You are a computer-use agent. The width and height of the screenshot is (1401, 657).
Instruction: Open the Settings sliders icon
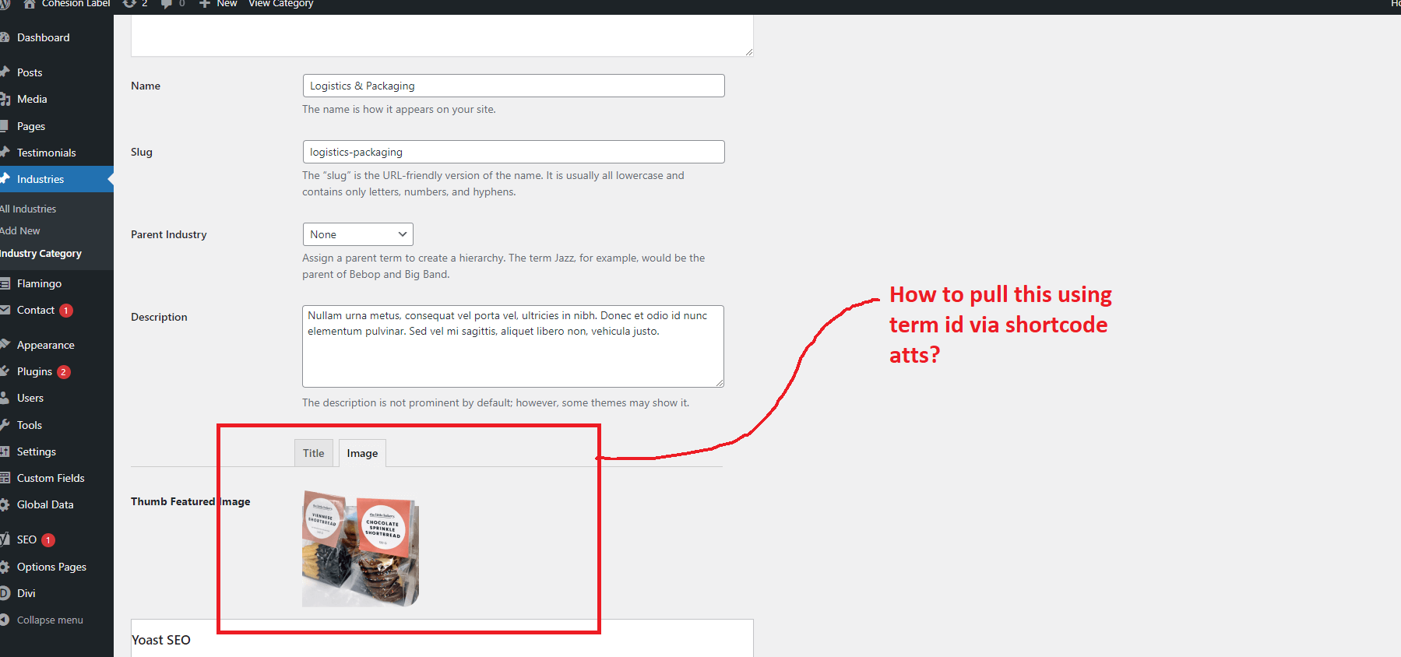[4, 451]
